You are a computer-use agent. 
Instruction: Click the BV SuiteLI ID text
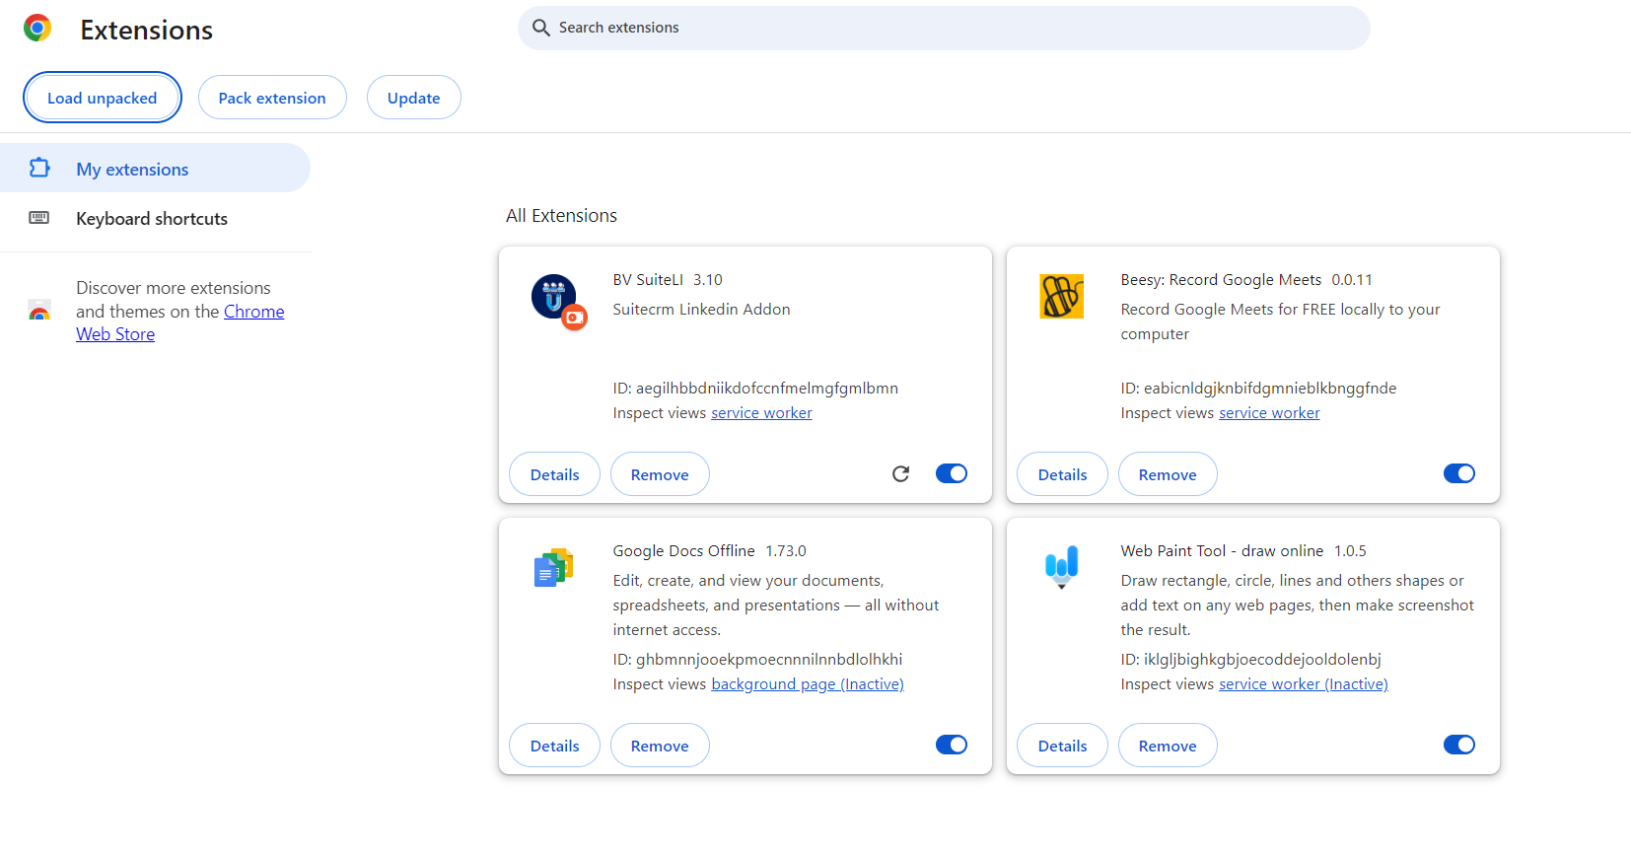[x=755, y=388]
